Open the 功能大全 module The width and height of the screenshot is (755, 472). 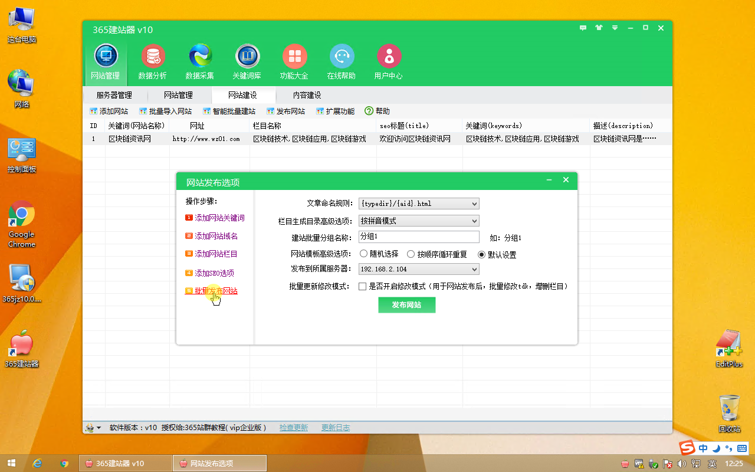click(x=294, y=62)
